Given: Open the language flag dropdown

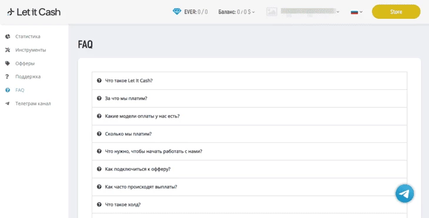Looking at the screenshot, I should pos(357,12).
